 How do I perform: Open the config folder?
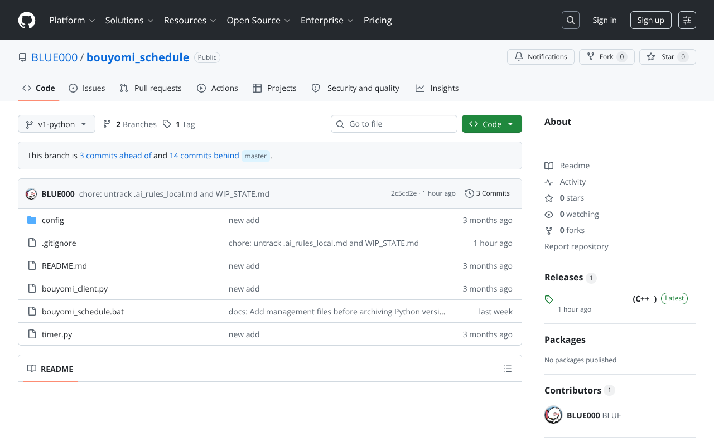click(x=53, y=220)
